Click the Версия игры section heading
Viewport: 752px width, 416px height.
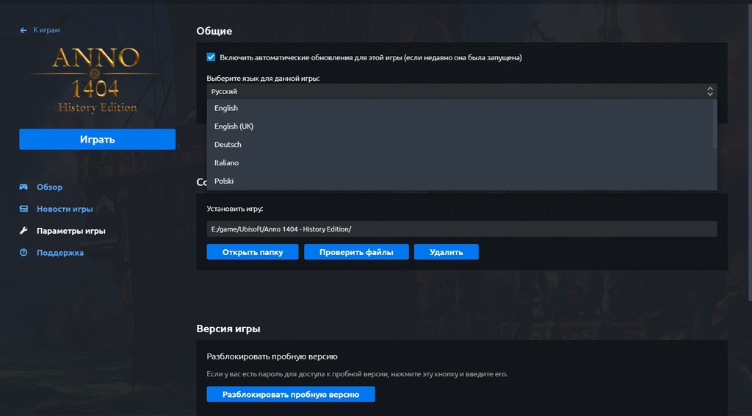tap(228, 329)
